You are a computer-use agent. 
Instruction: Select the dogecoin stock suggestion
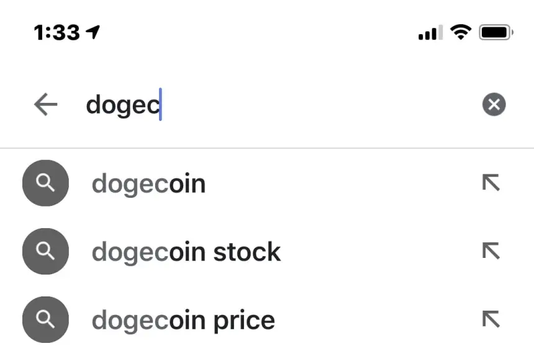[186, 251]
